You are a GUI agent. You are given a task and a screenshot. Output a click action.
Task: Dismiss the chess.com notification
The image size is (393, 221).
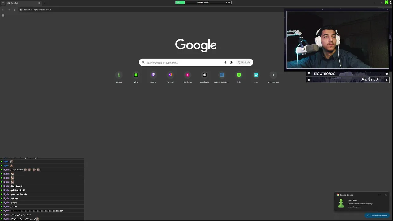(386, 195)
